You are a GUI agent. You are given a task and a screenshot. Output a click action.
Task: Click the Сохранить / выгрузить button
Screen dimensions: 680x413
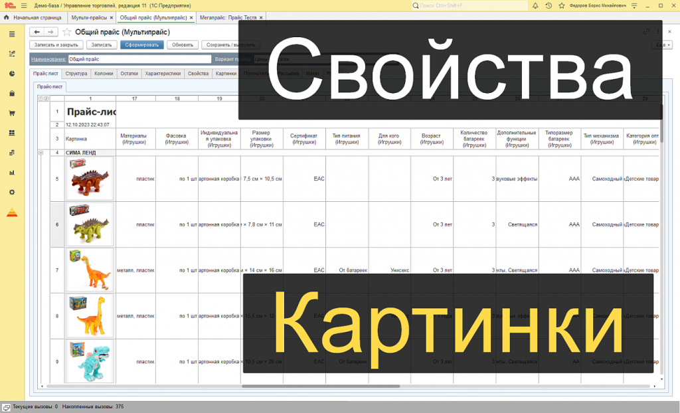coord(230,44)
